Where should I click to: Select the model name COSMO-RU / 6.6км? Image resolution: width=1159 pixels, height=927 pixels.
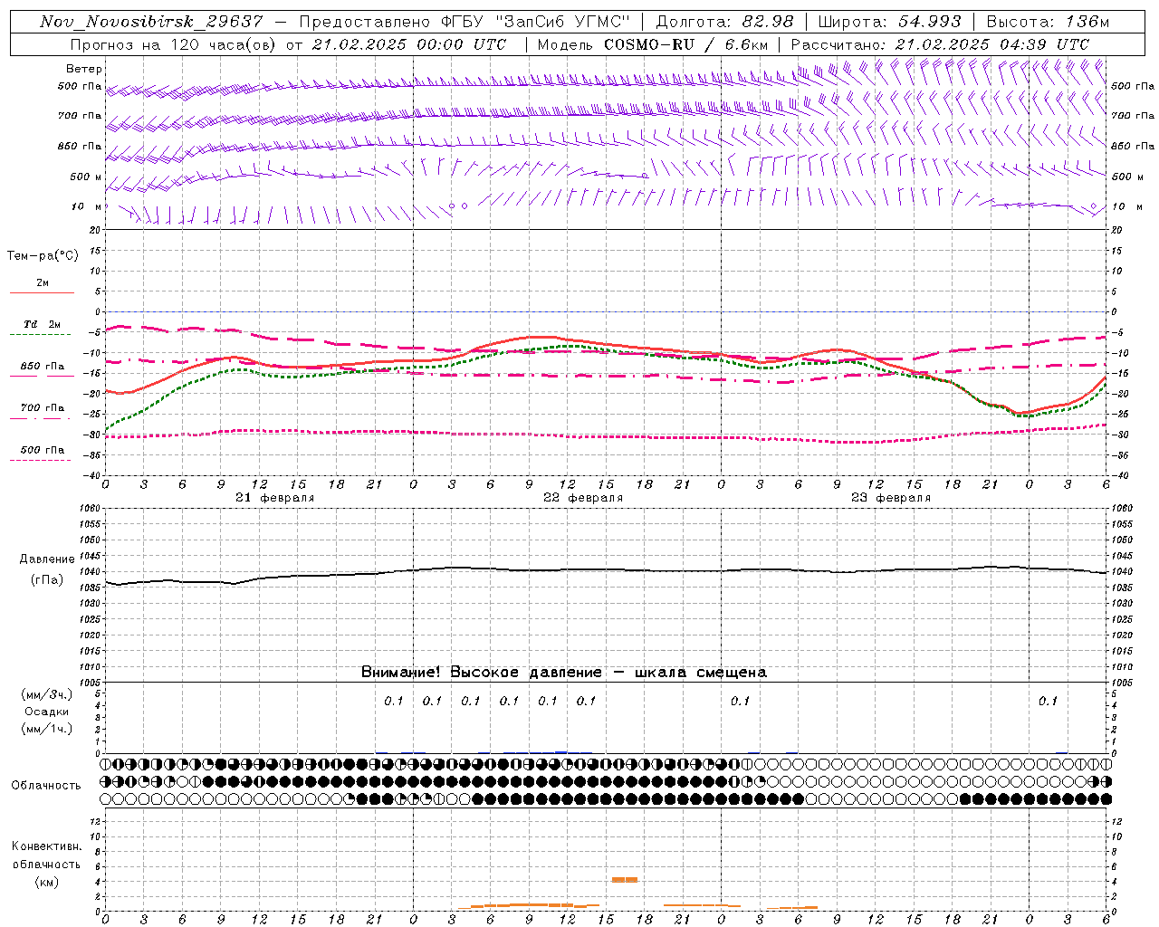[x=686, y=44]
